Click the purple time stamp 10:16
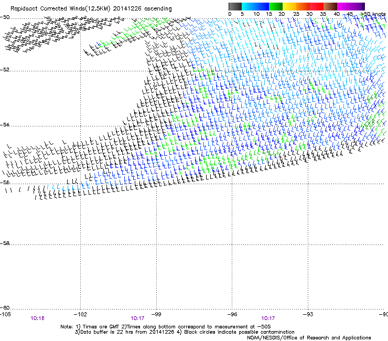 pyautogui.click(x=38, y=318)
